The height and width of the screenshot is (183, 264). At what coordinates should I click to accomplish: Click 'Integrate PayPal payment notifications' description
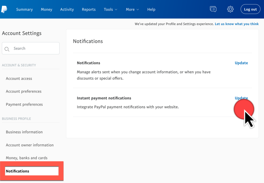[x=128, y=107]
